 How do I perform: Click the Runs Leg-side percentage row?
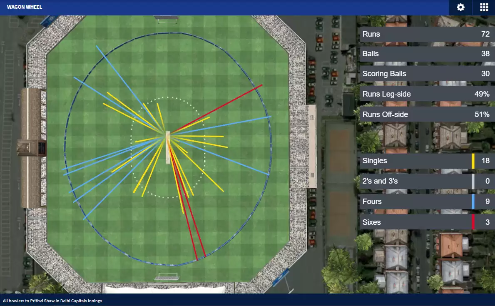click(x=428, y=94)
